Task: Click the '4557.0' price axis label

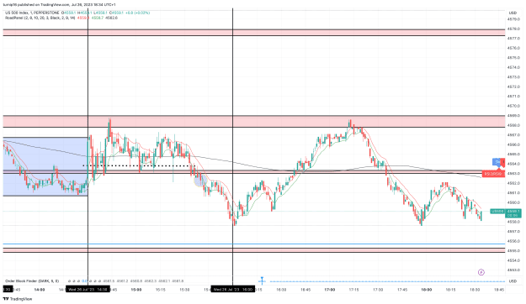Action: point(513,232)
